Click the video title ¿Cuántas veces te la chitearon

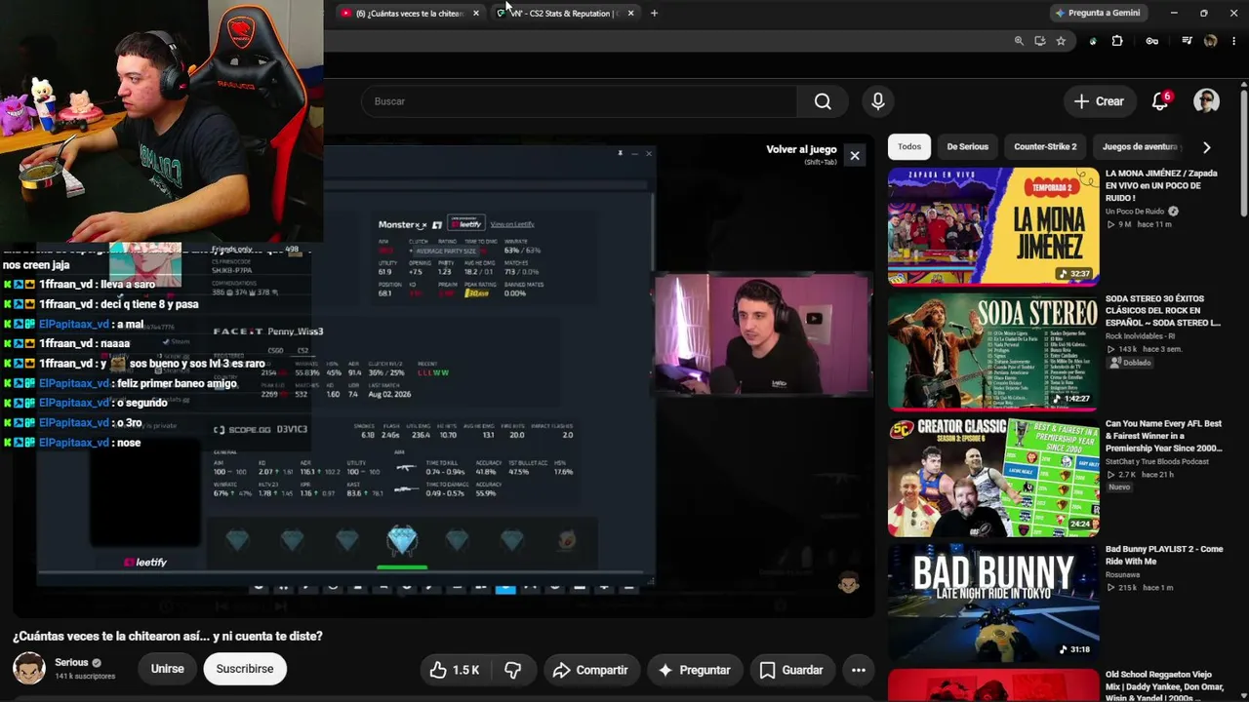(x=168, y=636)
